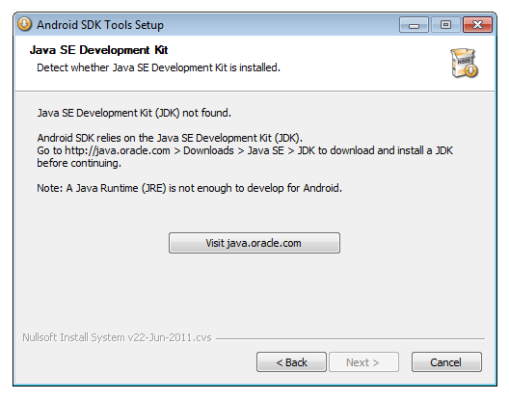Click the note about Java Runtime (JRE)
Screen dimensions: 509x400
point(190,188)
